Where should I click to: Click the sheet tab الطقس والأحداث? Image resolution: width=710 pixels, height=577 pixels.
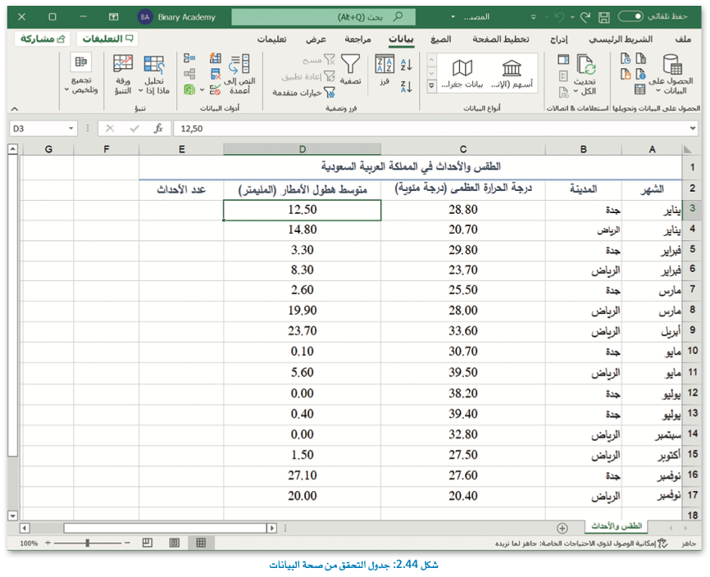pos(617,526)
